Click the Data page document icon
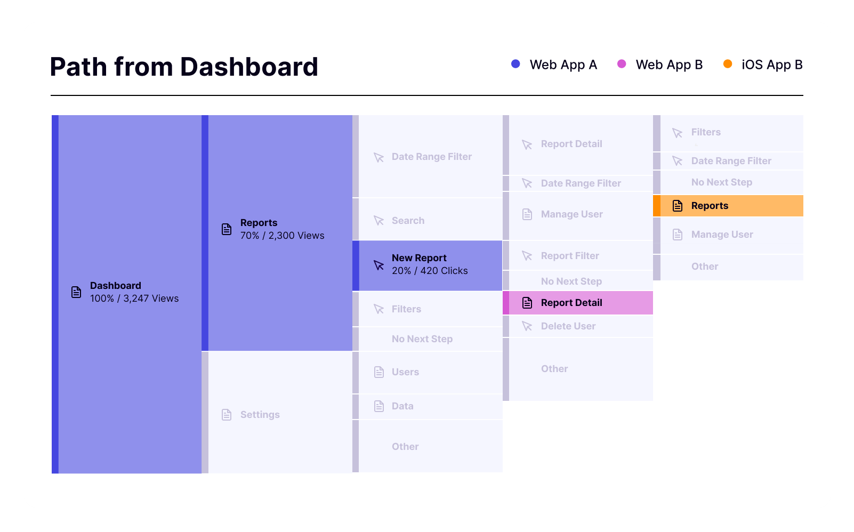This screenshot has height=532, width=854. coord(379,406)
